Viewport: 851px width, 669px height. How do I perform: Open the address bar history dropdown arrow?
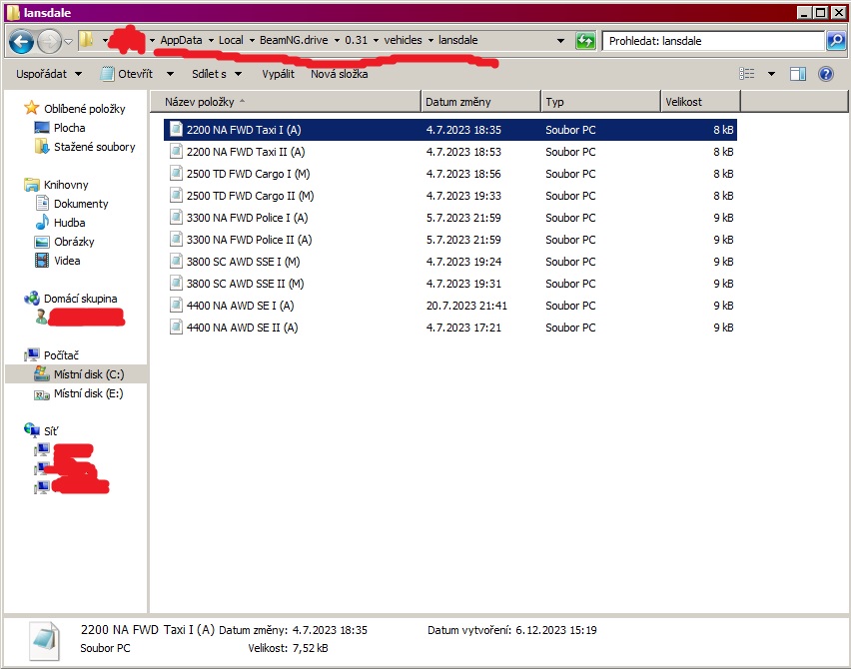click(560, 41)
